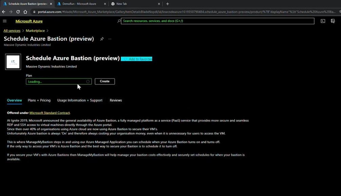Go to Marketplace breadcrumb
This screenshot has width=341, height=196.
[x=35, y=31]
